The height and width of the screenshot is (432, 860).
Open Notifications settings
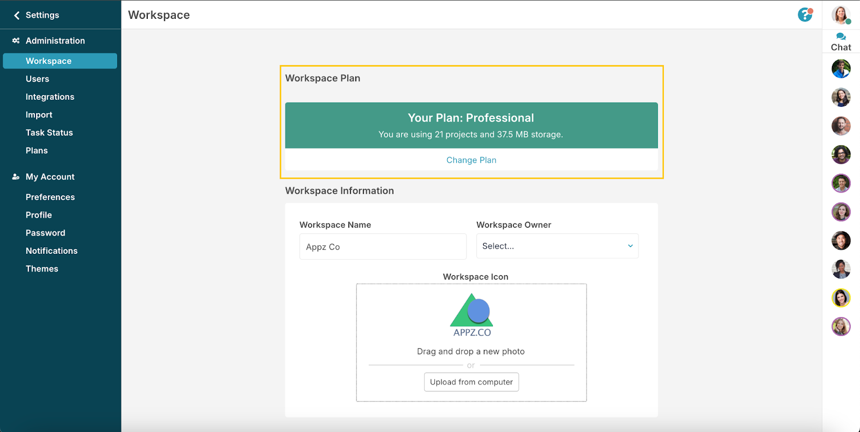coord(52,251)
